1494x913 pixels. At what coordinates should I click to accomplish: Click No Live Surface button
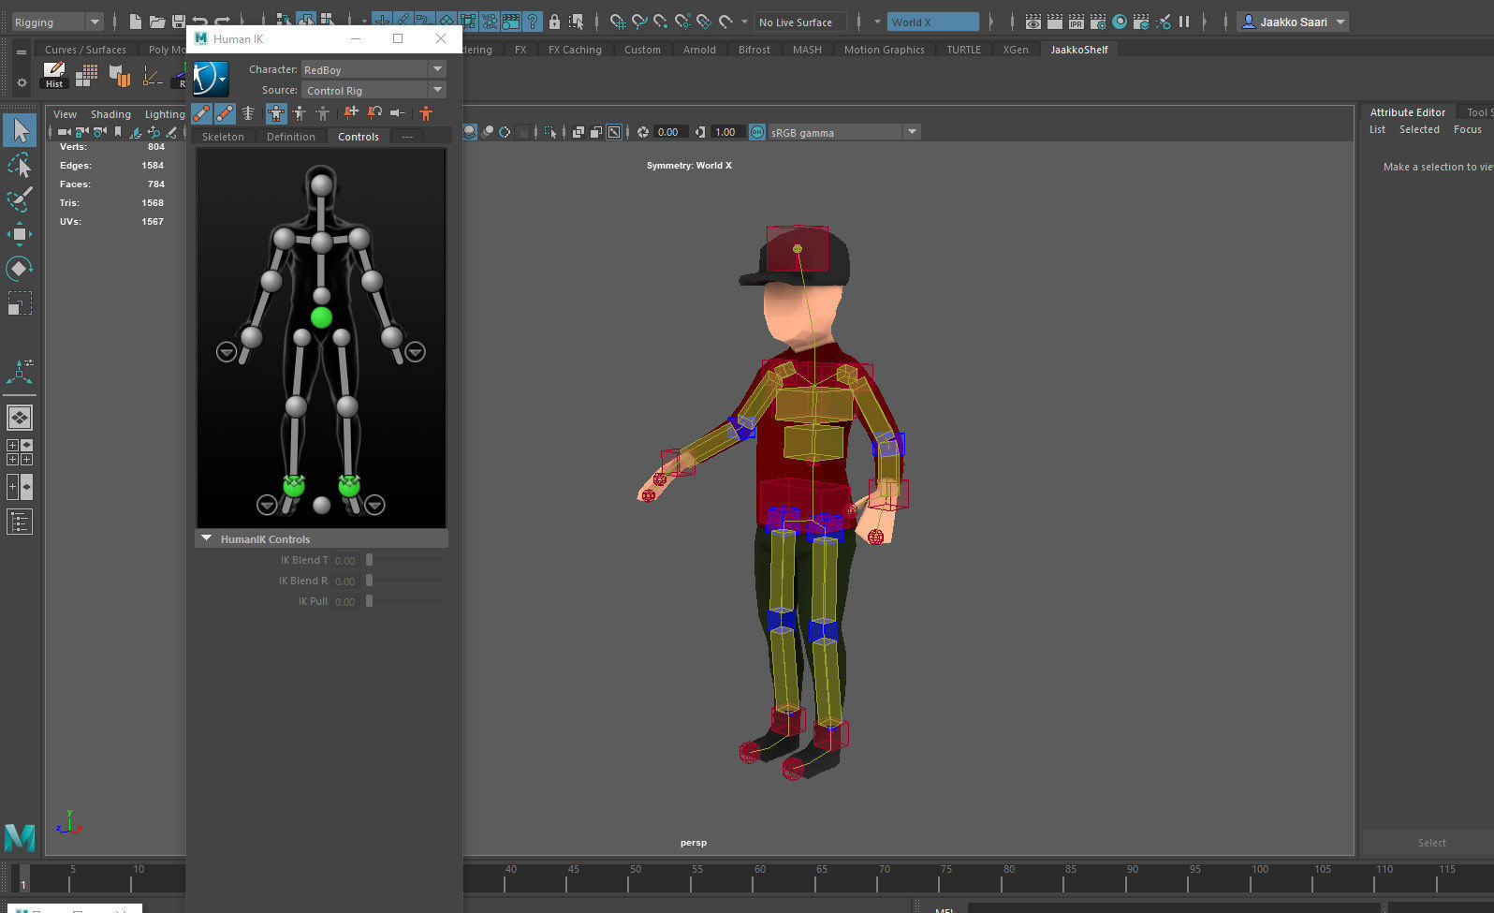(x=799, y=22)
